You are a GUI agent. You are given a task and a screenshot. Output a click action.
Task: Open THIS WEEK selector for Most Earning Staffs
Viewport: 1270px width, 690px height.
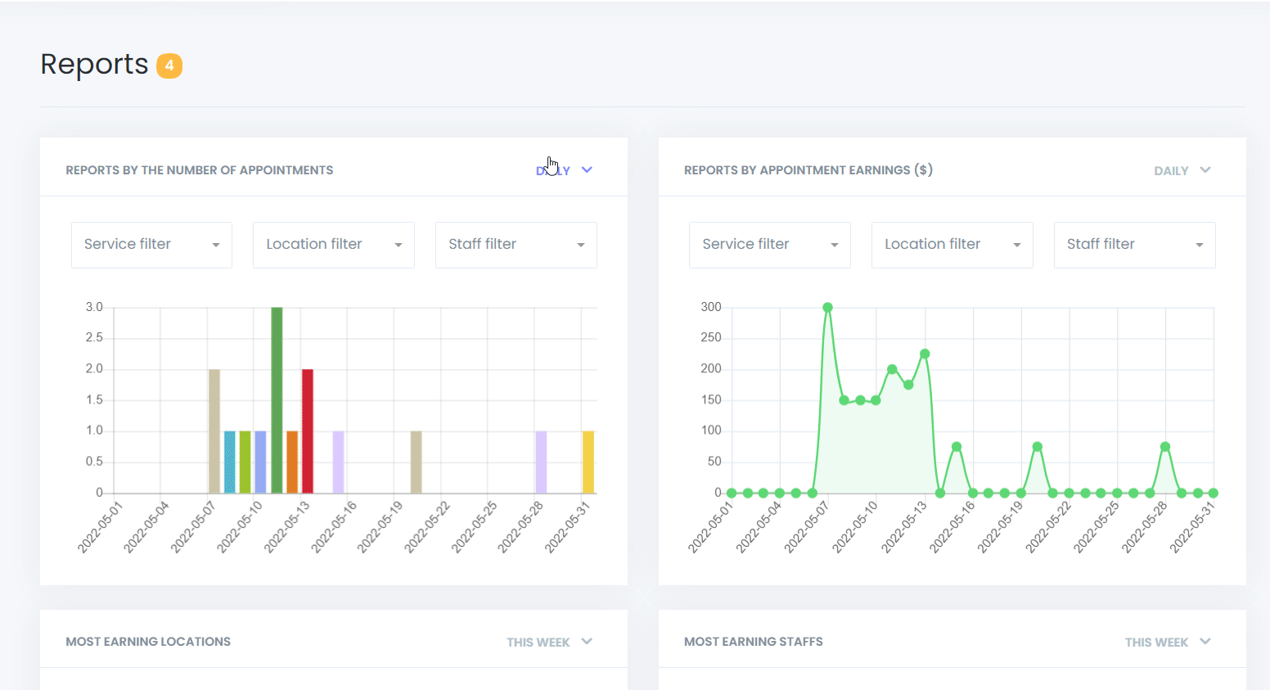[1155, 642]
